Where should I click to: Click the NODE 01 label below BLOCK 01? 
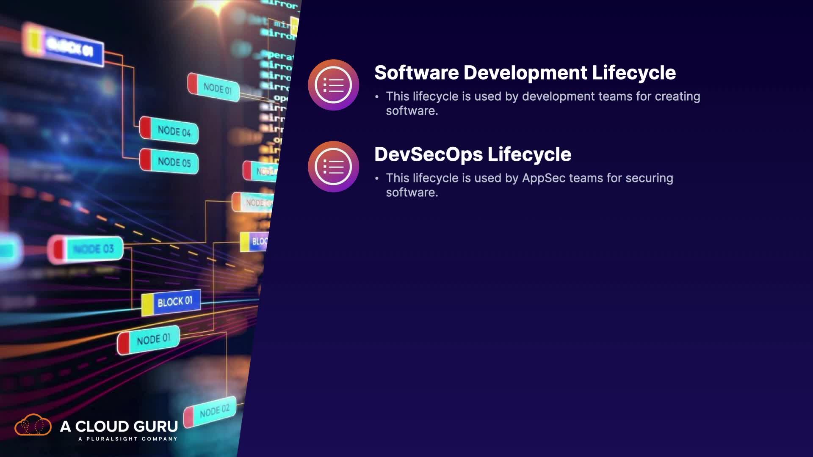(x=149, y=339)
